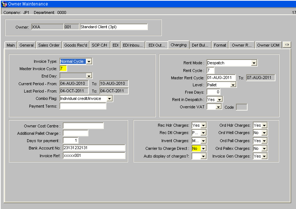This screenshot has width=296, height=209.
Task: Click the Owner code field XXA
Action: (47, 27)
